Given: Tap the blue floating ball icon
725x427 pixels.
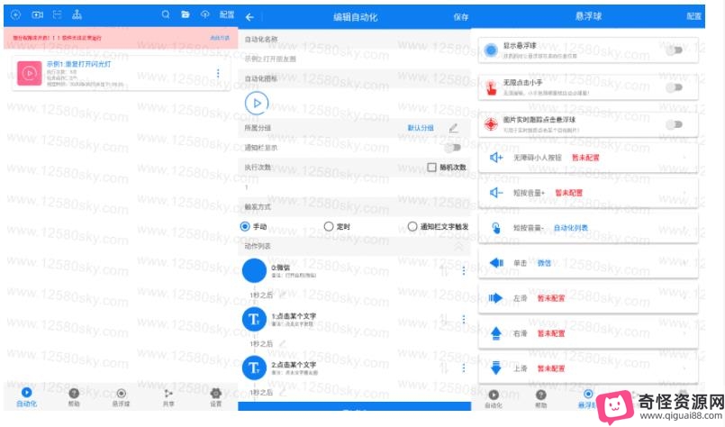Looking at the screenshot, I should point(491,50).
